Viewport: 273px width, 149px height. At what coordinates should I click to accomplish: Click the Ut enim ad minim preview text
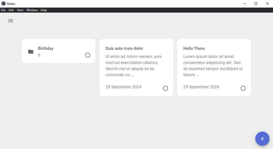134,66
